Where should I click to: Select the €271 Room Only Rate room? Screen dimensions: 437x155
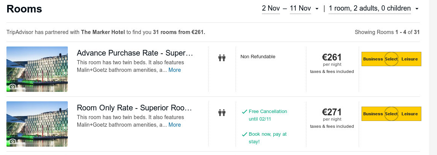(x=391, y=114)
